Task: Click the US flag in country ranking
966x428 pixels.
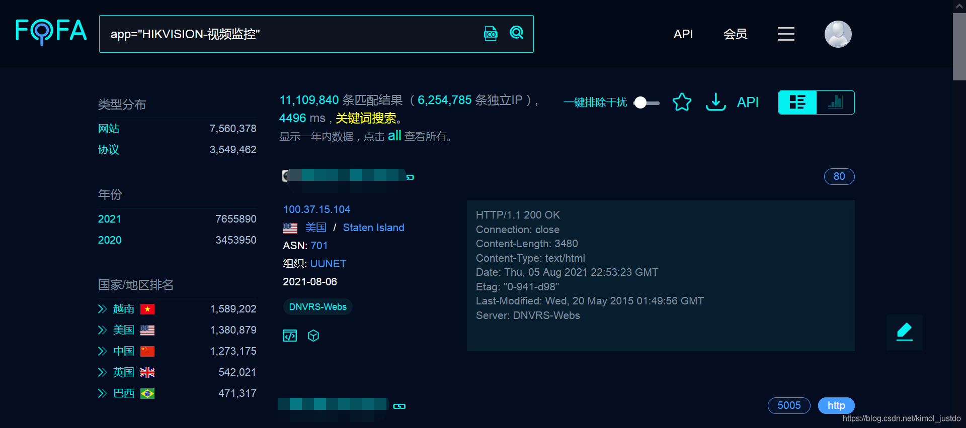Action: point(147,330)
